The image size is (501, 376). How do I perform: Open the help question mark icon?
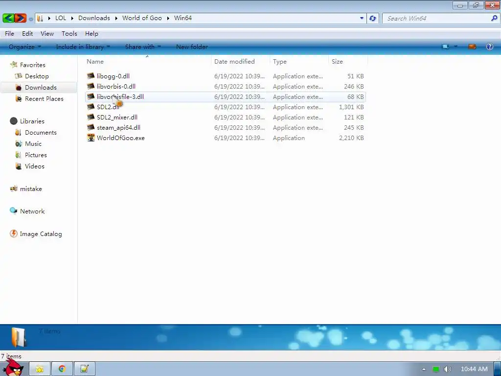(x=489, y=47)
